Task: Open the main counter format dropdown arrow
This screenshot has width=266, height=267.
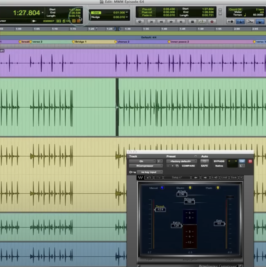Action: coord(42,12)
